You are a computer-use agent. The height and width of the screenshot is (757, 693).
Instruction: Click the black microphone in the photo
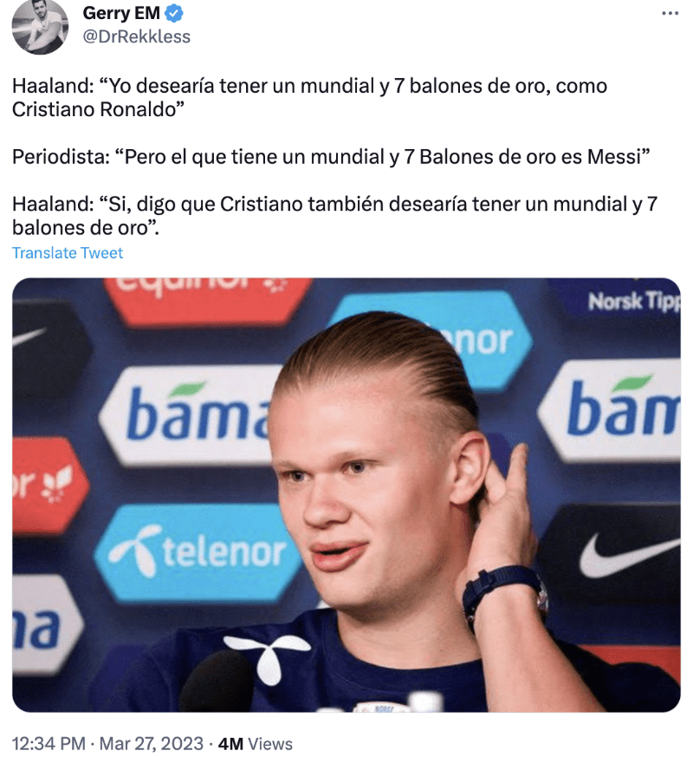click(x=217, y=681)
